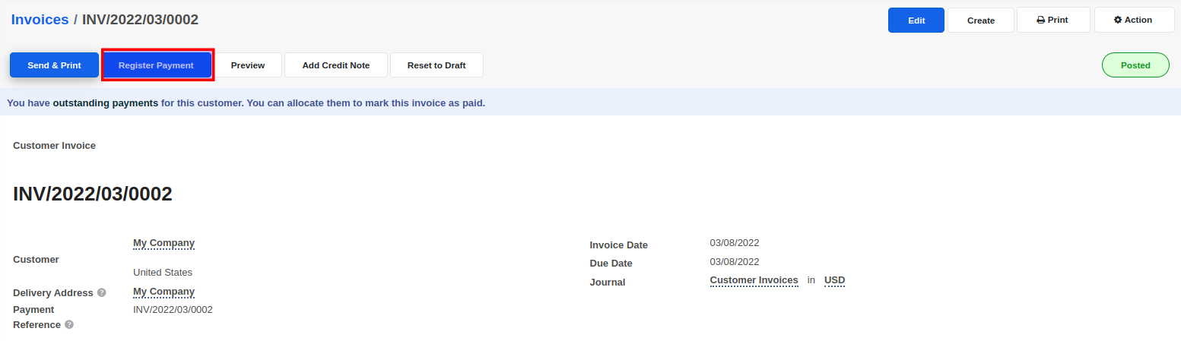Select the Due Date value 03/08/2022

tap(734, 262)
